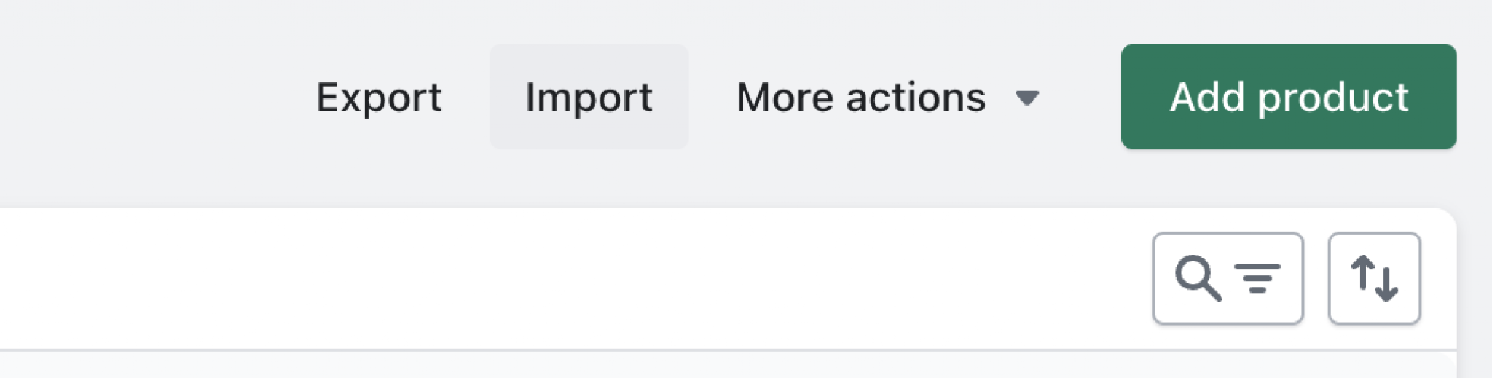Sort the product list using the arrows button
This screenshot has height=378, width=1492.
point(1374,278)
